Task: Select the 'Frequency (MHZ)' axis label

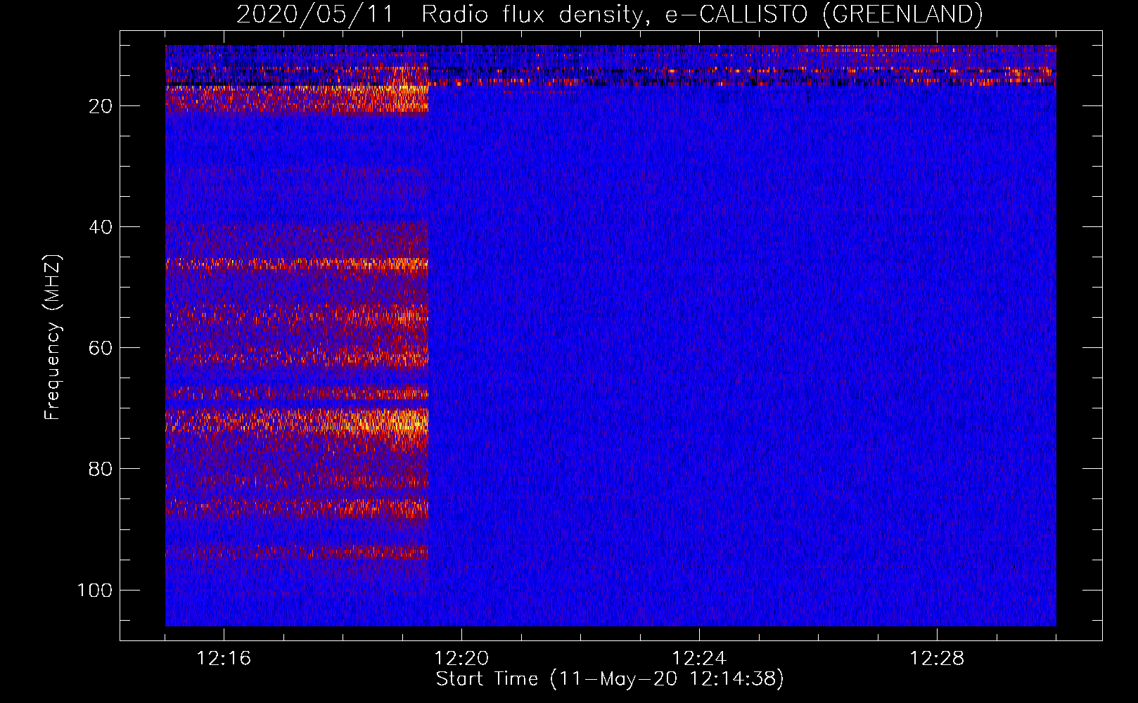Action: point(53,337)
